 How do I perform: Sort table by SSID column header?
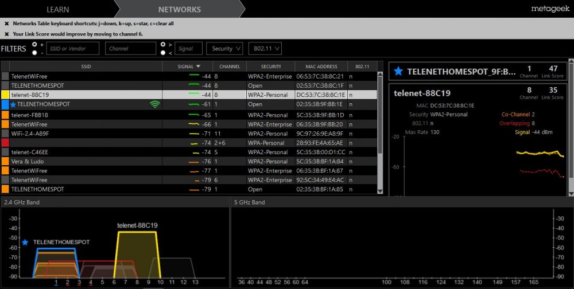coord(86,67)
